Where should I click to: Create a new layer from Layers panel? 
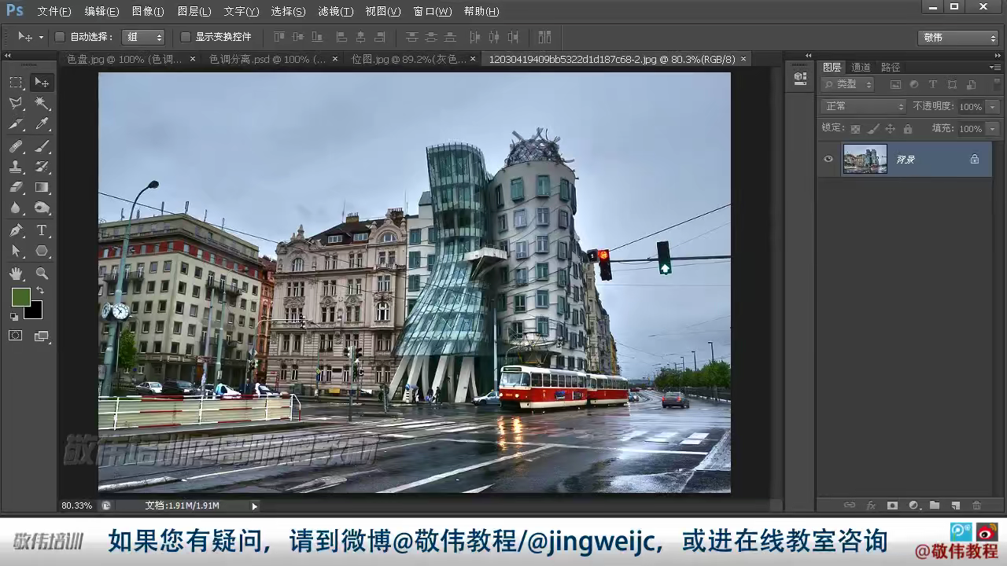pos(955,505)
